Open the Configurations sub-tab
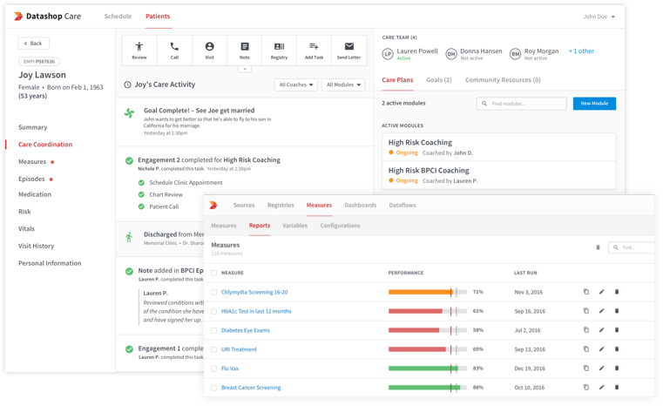The width and height of the screenshot is (663, 406). point(340,226)
